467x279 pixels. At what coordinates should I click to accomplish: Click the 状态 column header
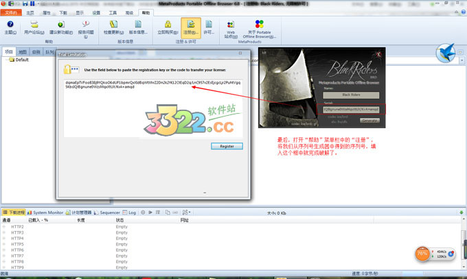tap(119, 220)
